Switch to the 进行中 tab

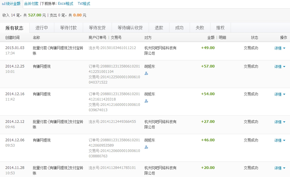tap(42, 28)
